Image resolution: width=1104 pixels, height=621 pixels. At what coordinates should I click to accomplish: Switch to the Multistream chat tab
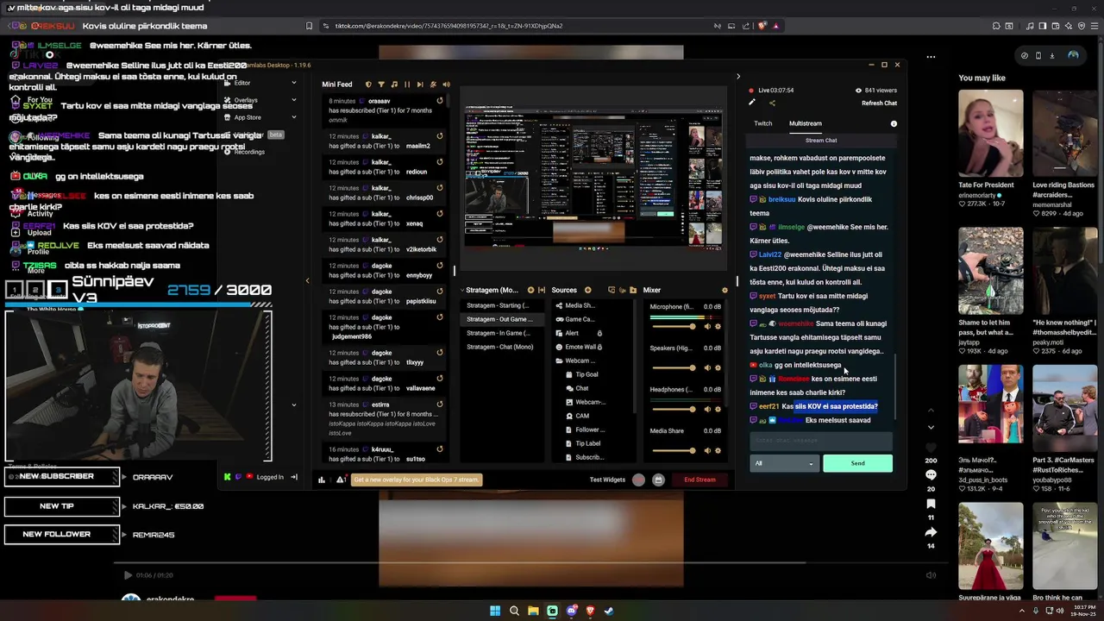coord(806,123)
